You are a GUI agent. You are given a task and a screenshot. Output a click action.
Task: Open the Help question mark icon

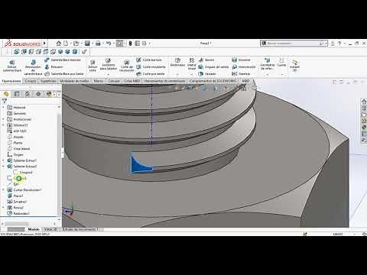coord(339,44)
